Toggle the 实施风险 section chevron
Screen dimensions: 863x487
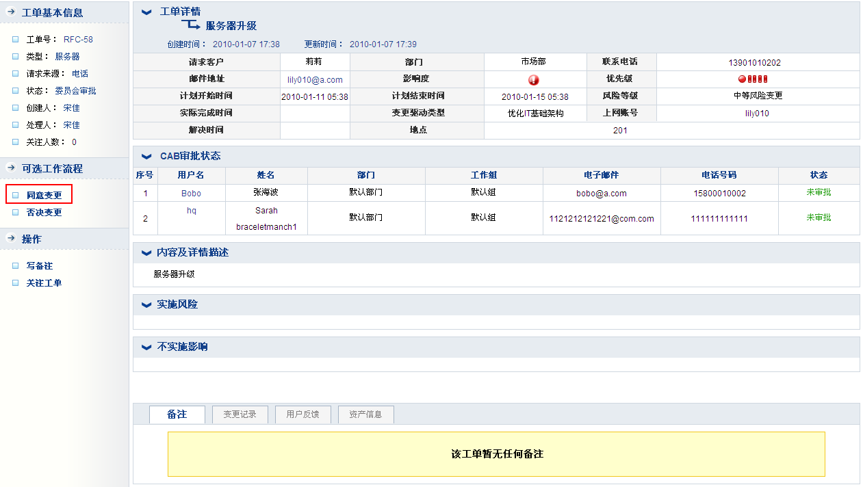click(x=146, y=305)
